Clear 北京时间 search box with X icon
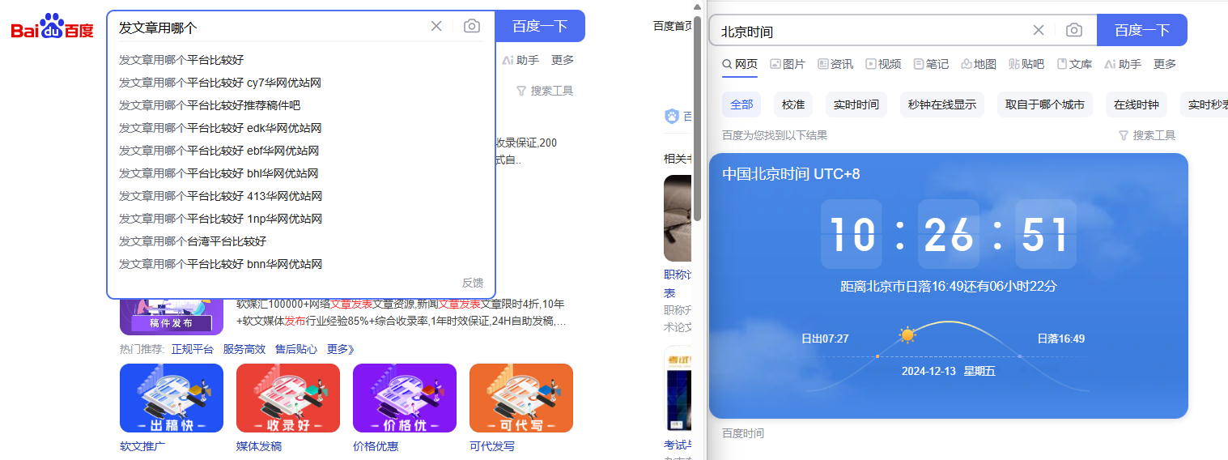Image resolution: width=1228 pixels, height=460 pixels. click(1039, 30)
